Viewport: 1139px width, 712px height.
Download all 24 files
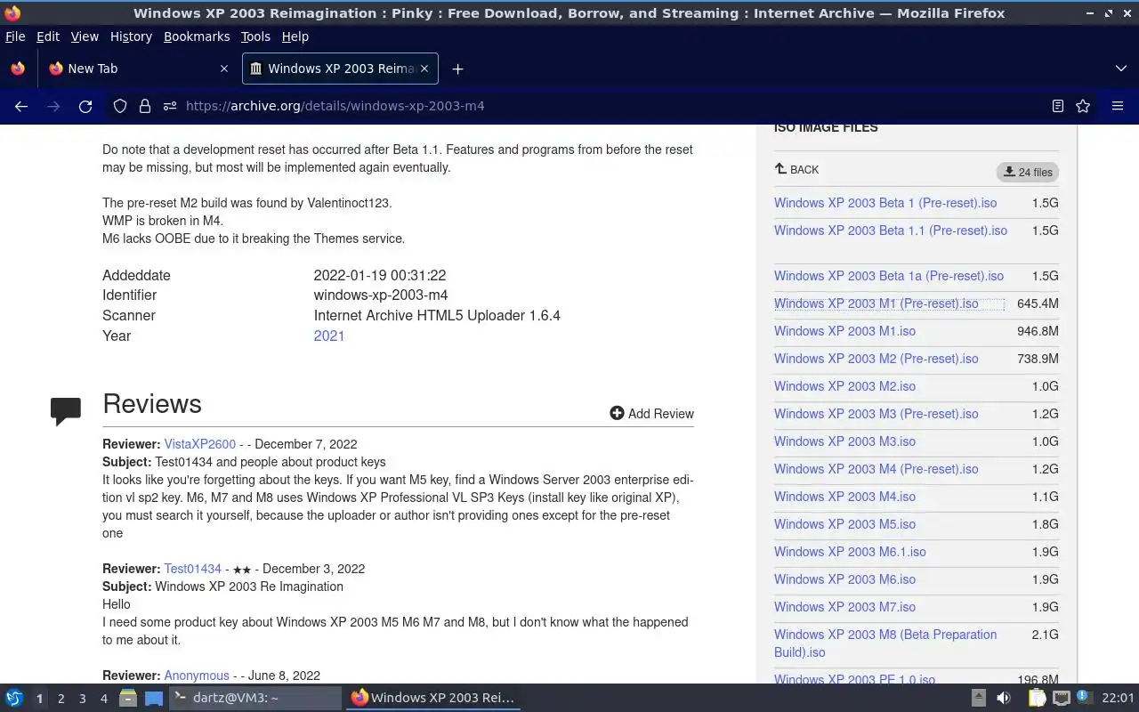click(1028, 172)
